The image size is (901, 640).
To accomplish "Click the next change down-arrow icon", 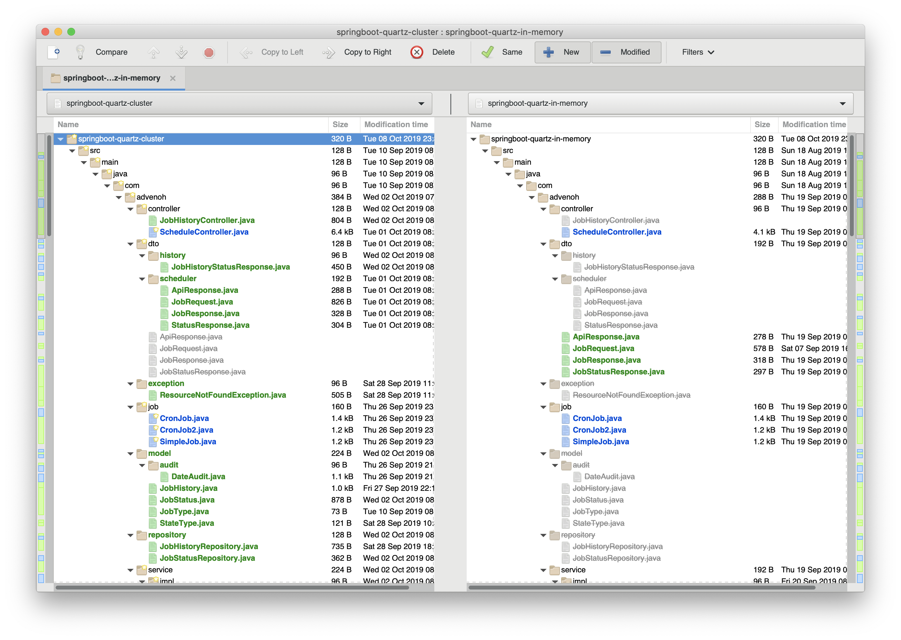I will [181, 52].
